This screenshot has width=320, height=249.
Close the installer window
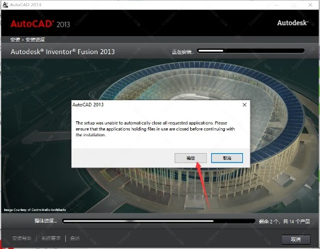[x=310, y=5]
